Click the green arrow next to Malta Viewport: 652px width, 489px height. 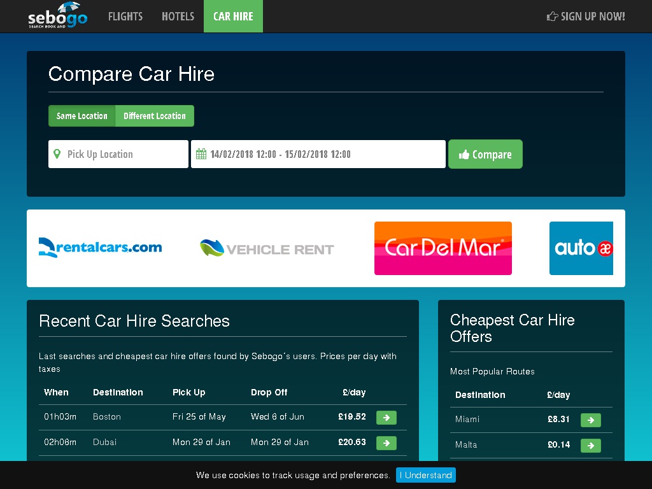pos(590,446)
